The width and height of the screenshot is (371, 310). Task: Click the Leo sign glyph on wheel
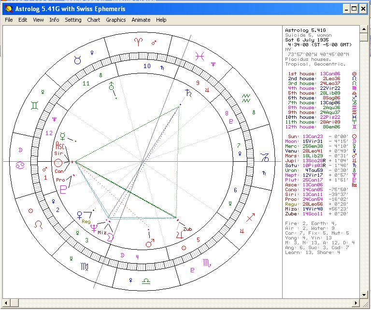pos(38,225)
